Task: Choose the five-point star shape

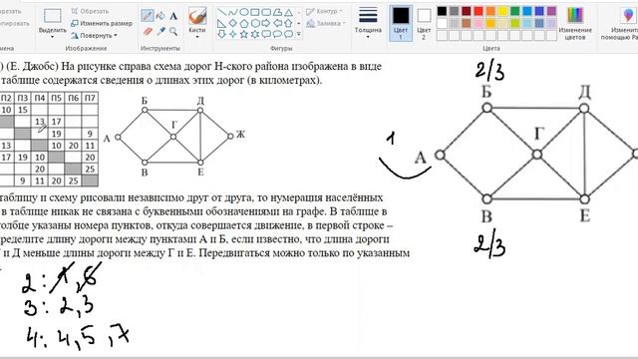Action: click(x=243, y=34)
